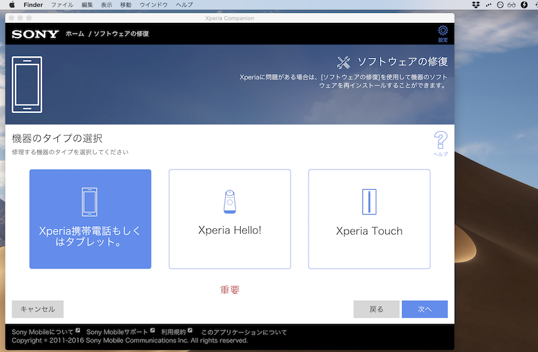The height and width of the screenshot is (352, 538).
Task: Click the lightning bolt menu bar icon
Action: (x=524, y=5)
